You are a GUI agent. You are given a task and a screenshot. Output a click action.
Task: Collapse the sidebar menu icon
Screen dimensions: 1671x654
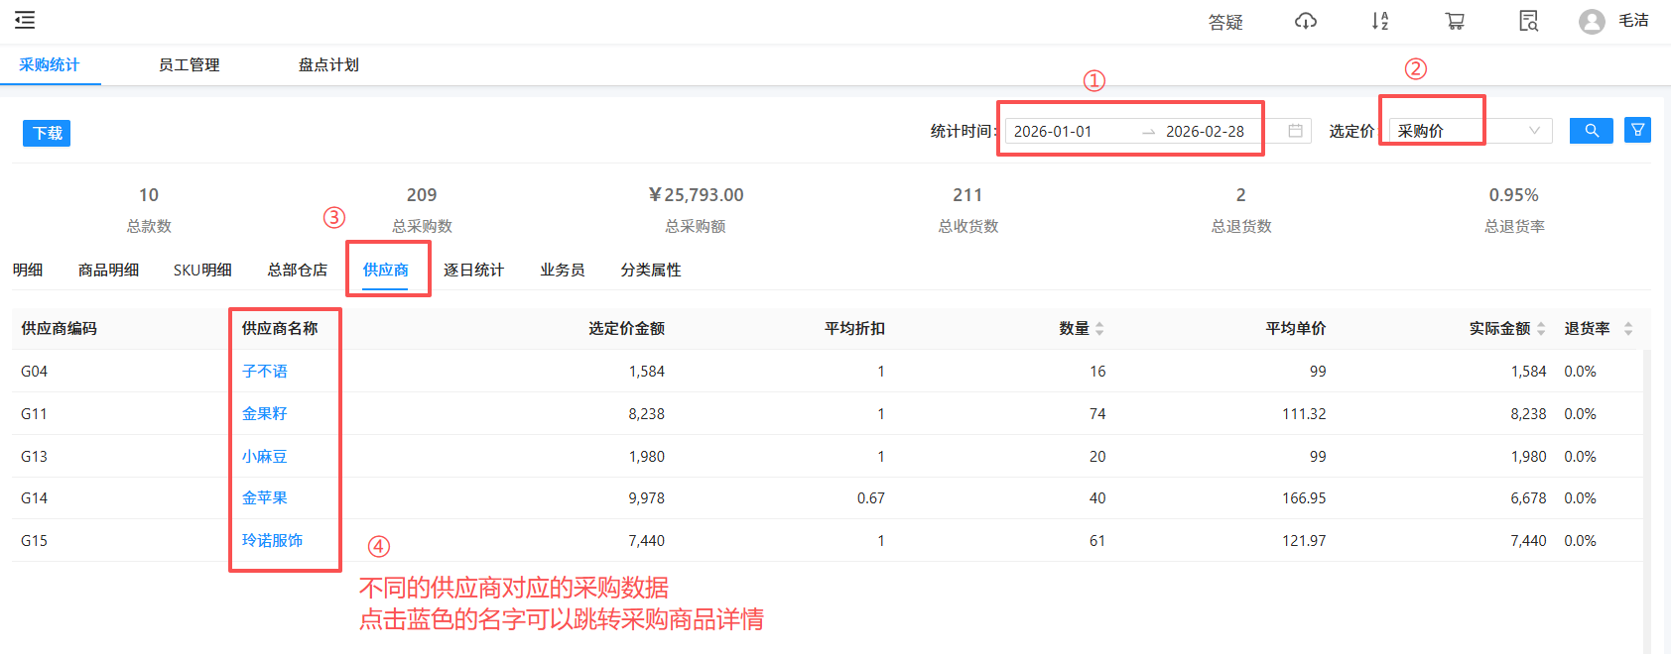click(x=25, y=20)
